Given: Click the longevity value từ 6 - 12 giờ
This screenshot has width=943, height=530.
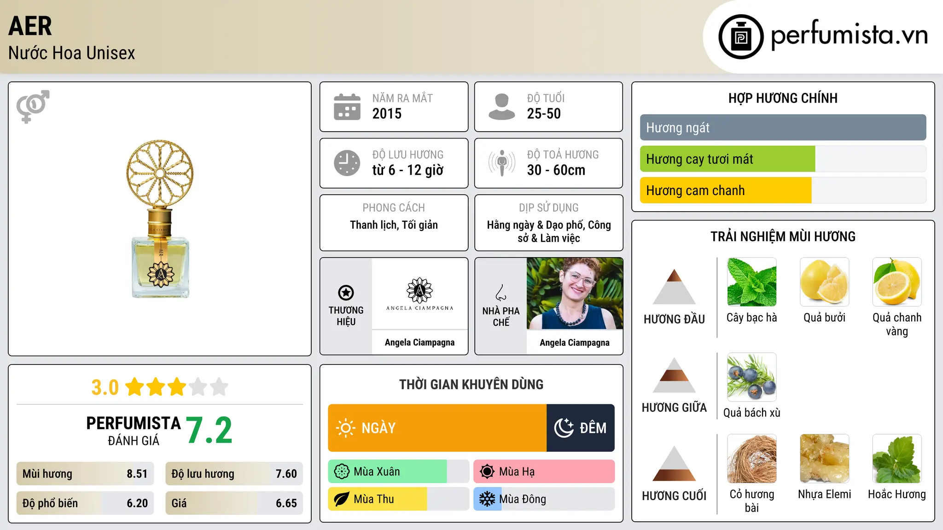Looking at the screenshot, I should (408, 170).
